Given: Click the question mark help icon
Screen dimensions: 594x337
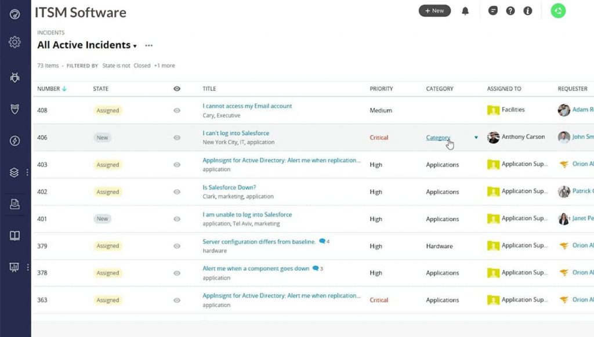Looking at the screenshot, I should pos(510,11).
